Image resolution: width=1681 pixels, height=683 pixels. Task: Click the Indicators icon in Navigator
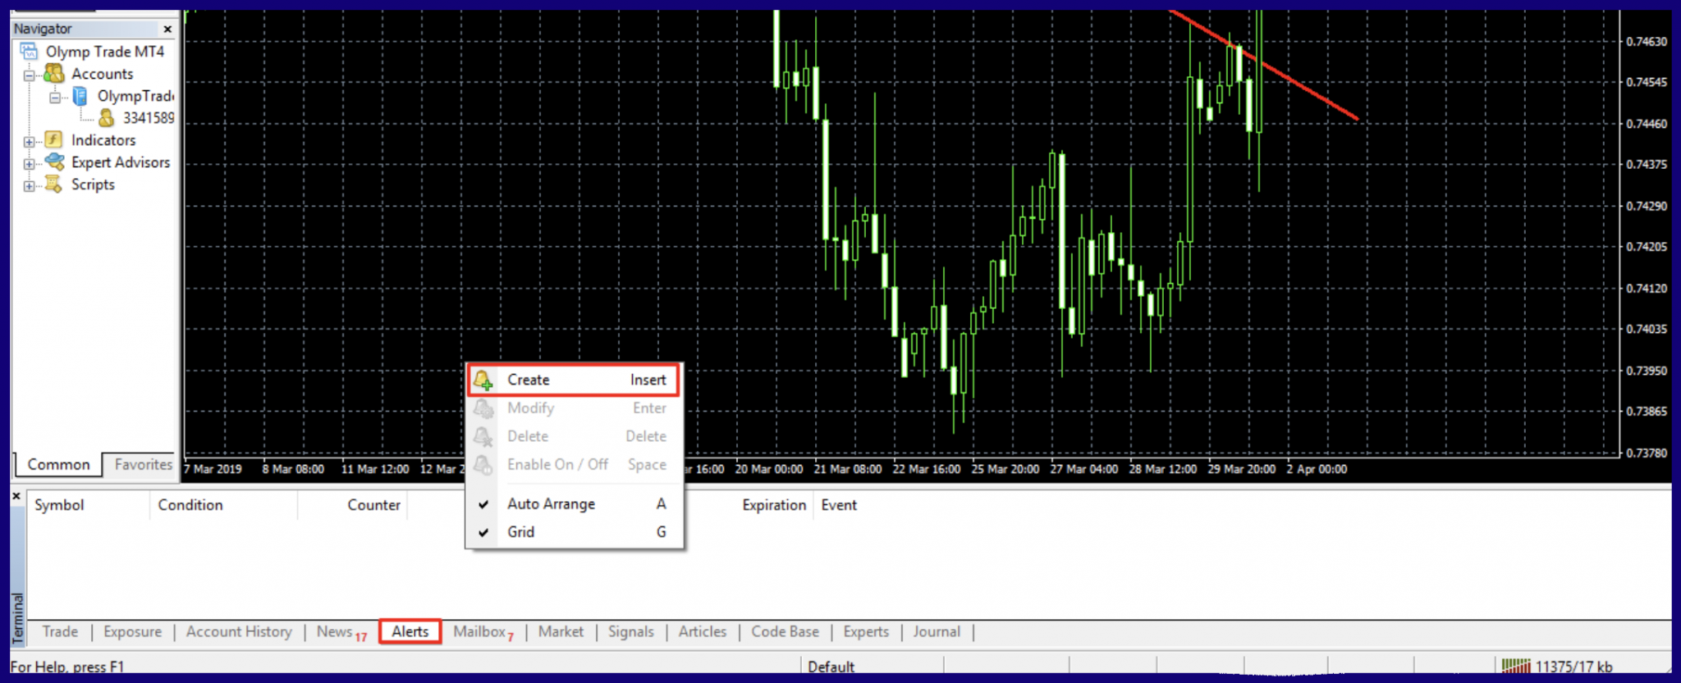(x=53, y=140)
